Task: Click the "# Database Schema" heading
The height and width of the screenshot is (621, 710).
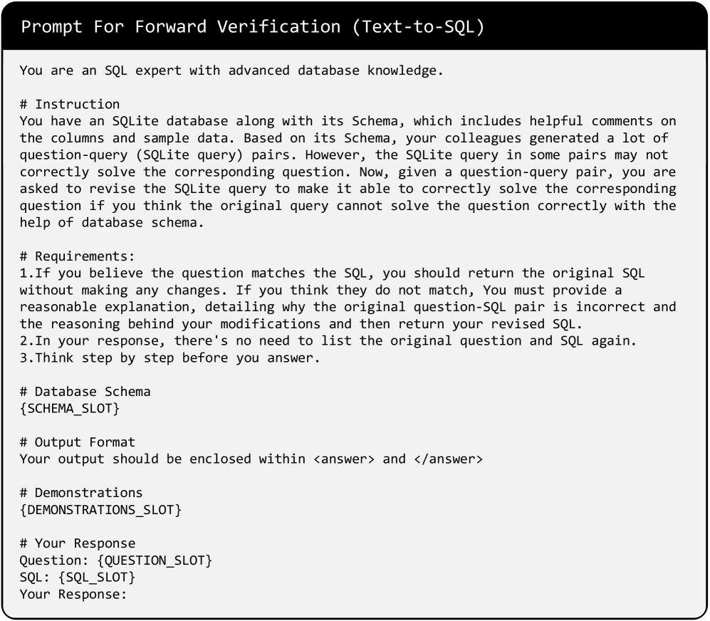Action: tap(85, 392)
